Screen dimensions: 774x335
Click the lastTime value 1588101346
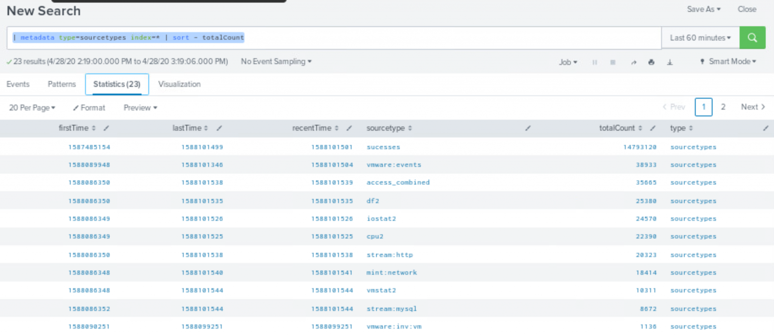[202, 165]
